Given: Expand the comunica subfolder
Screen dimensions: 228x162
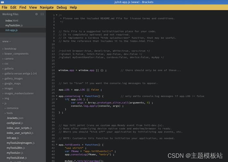Looking at the screenshot, I should pos(13,108).
